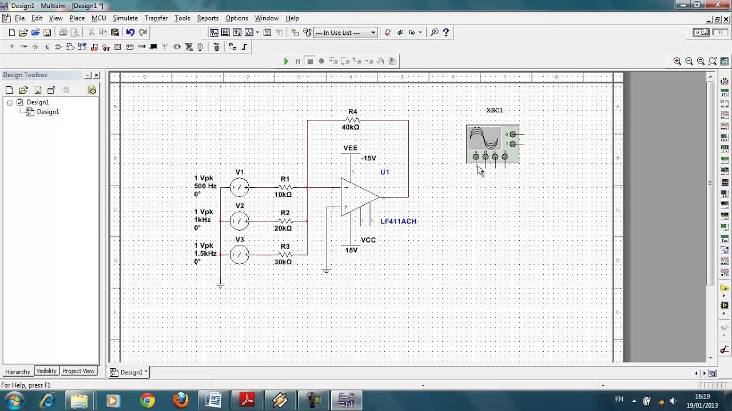732x411 pixels.
Task: Select the AC voltage source V3
Action: 240,255
